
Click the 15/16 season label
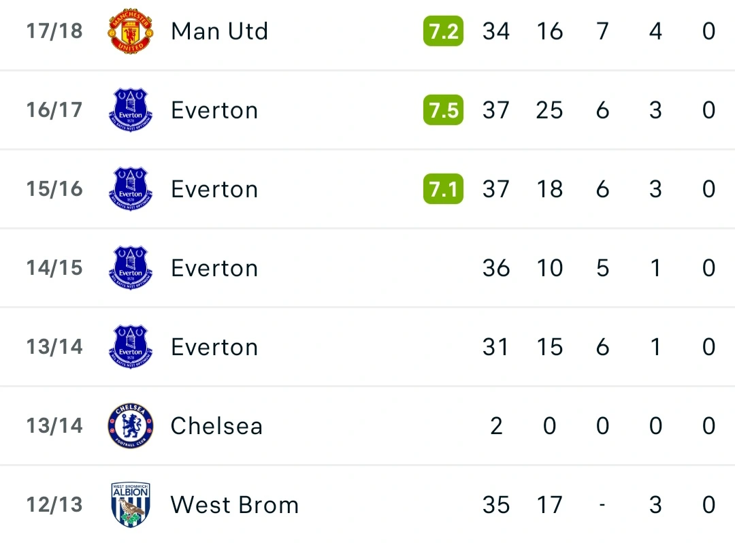(x=54, y=189)
